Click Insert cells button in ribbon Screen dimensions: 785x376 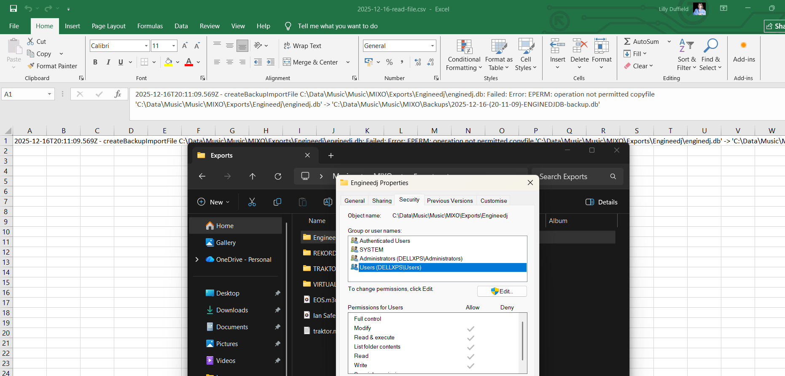pos(557,54)
